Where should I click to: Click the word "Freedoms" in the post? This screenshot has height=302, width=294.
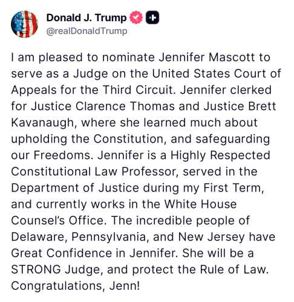(x=64, y=155)
